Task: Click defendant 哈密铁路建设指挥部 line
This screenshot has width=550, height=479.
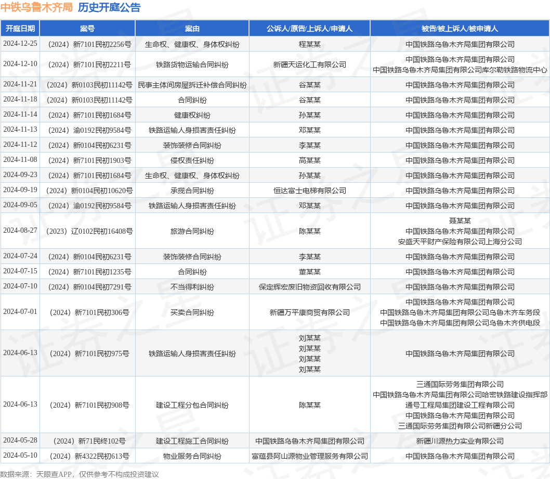Action: point(460,395)
